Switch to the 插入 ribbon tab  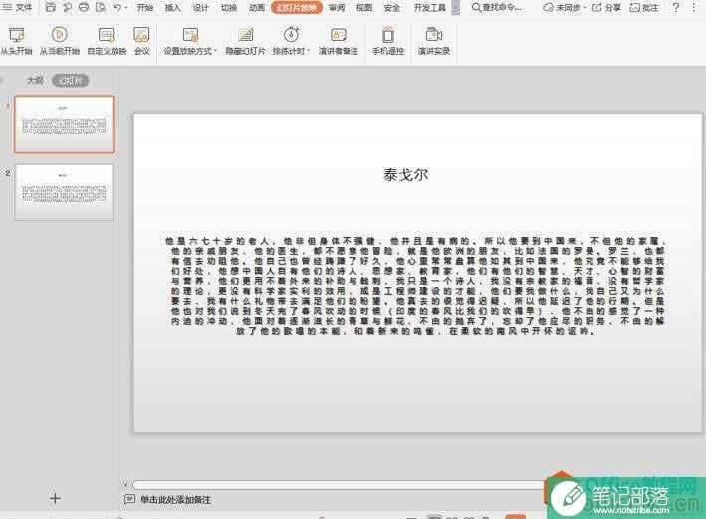(173, 8)
